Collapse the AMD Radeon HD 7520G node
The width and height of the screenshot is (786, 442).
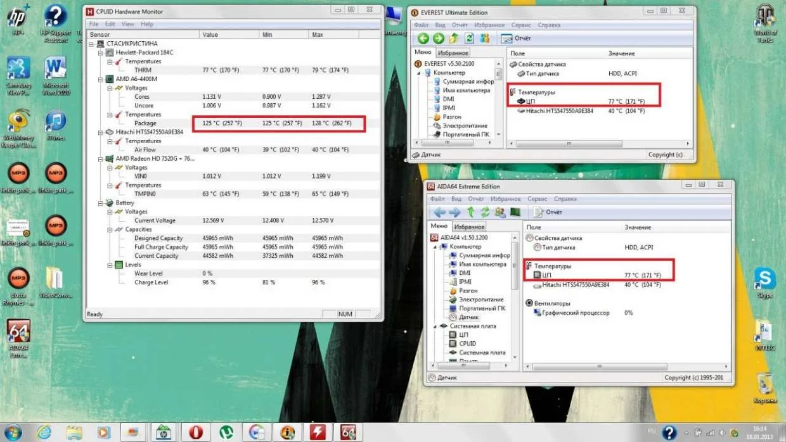(101, 159)
